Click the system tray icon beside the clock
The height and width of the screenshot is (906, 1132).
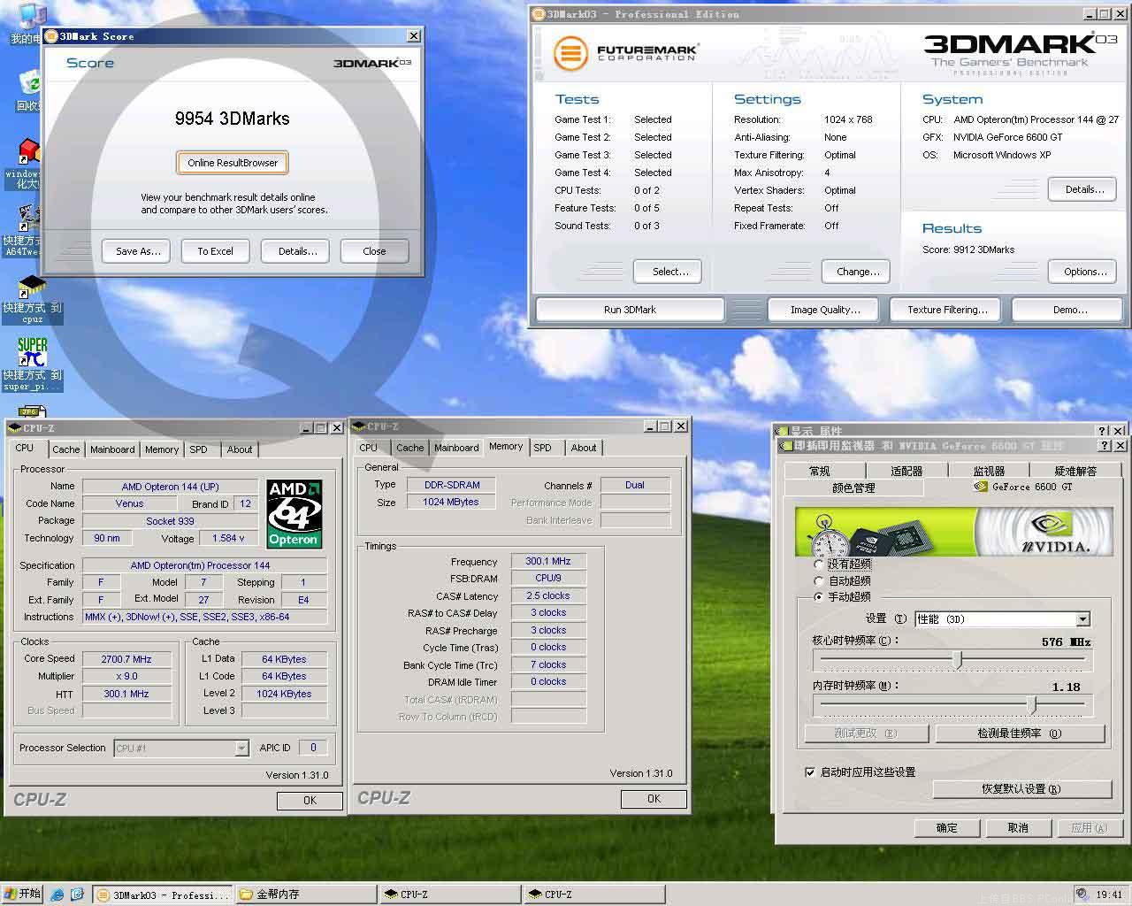tap(1082, 894)
